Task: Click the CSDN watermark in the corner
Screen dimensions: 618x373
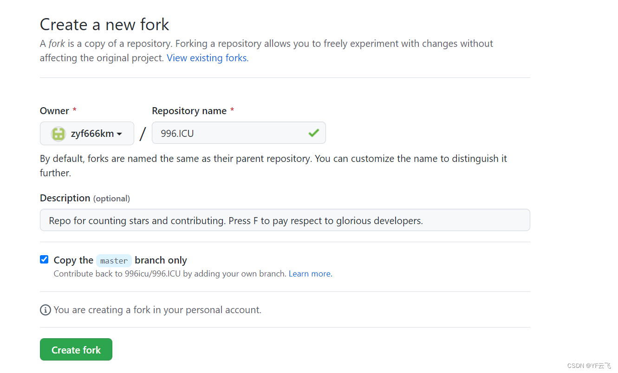Action: pyautogui.click(x=589, y=366)
